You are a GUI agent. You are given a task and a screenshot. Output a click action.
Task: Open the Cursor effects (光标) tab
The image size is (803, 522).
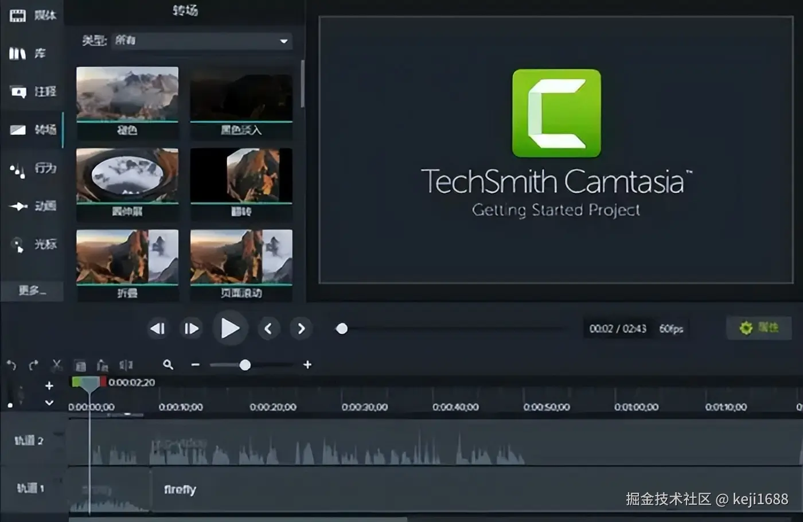point(32,244)
